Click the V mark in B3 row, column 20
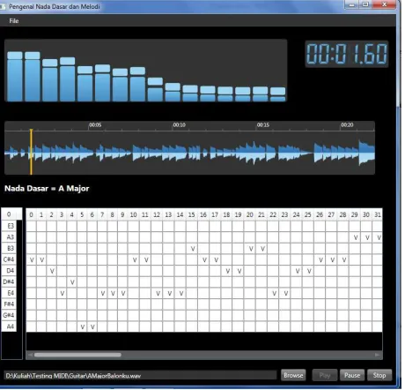 [x=251, y=249]
